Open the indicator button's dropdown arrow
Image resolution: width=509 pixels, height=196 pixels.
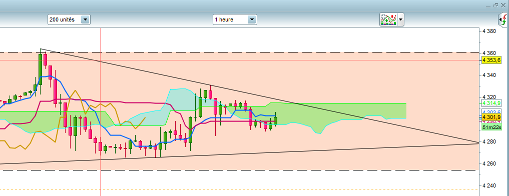click(x=401, y=19)
